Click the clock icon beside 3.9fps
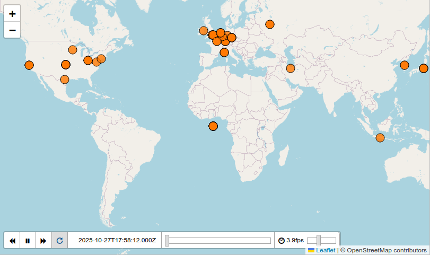430x255 pixels. click(x=281, y=241)
